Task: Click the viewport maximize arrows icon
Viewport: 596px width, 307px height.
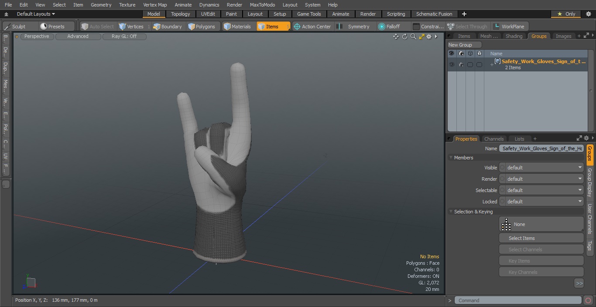Action: coord(421,37)
